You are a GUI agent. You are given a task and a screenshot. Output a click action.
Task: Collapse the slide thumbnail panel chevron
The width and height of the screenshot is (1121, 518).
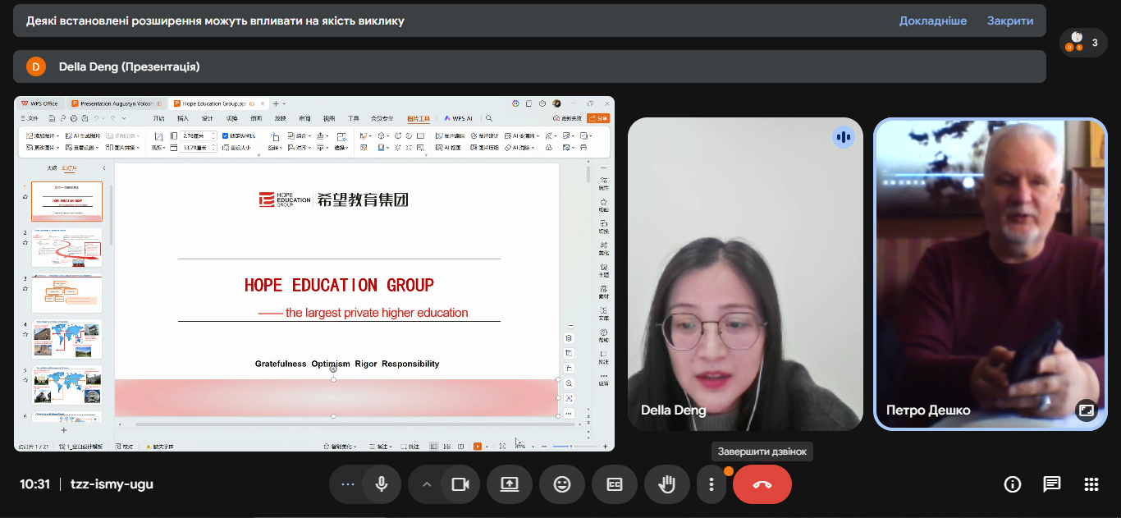coord(104,167)
